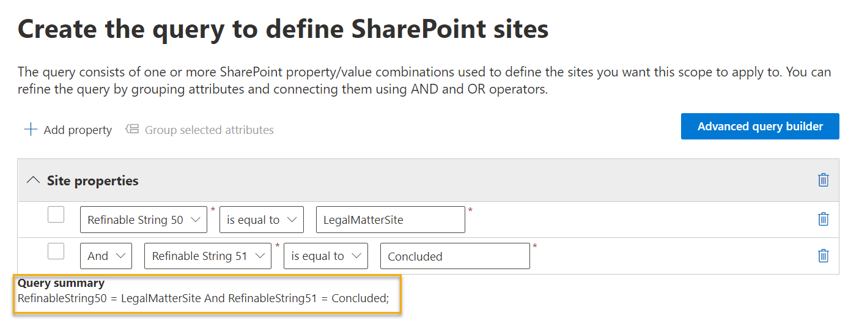Open the Refinable String 51 property dropdown
The width and height of the screenshot is (859, 326).
coord(208,256)
